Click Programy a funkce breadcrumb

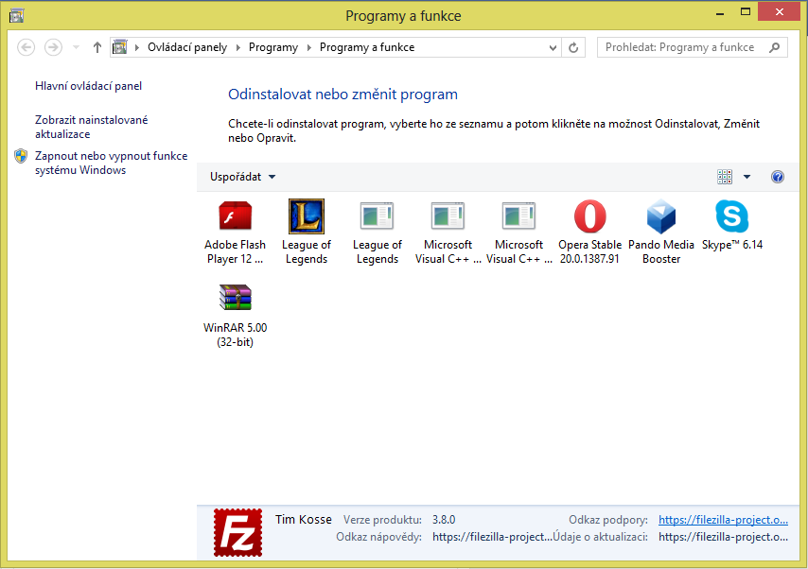(x=367, y=47)
